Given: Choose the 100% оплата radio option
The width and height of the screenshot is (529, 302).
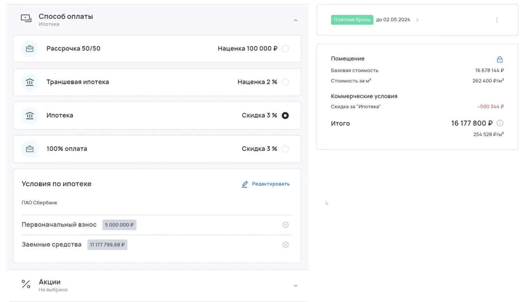Looking at the screenshot, I should tap(285, 149).
